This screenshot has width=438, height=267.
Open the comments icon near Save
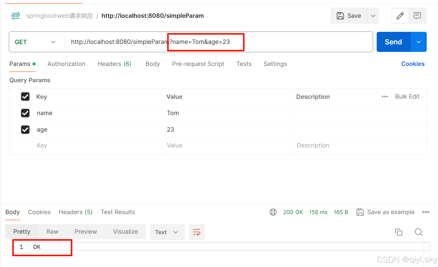point(417,16)
